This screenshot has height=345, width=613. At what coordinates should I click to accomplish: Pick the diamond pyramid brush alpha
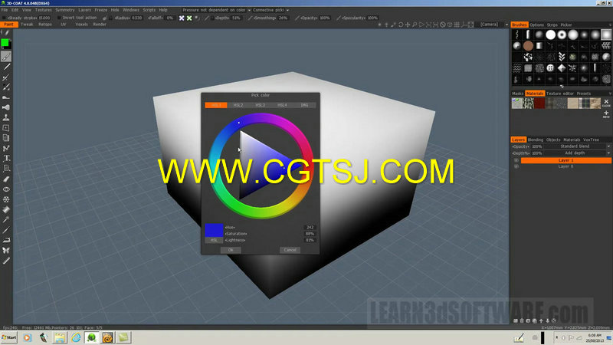point(562,68)
